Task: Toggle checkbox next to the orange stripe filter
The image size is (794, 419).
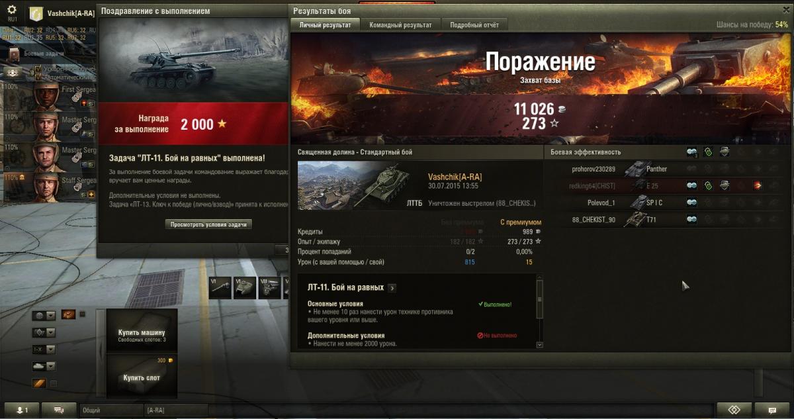Action: [54, 383]
